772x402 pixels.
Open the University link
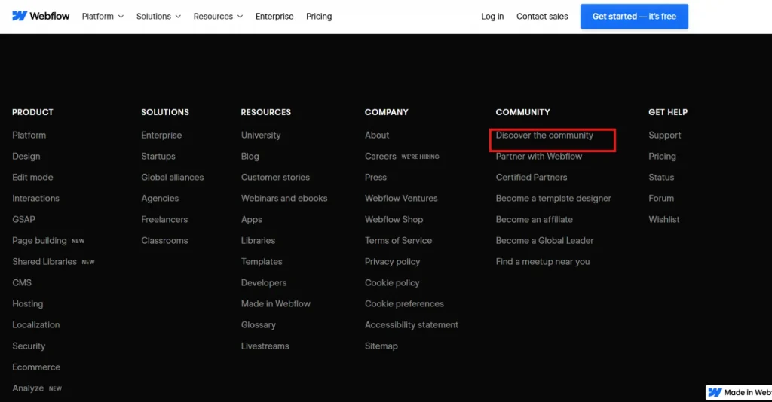(x=261, y=136)
